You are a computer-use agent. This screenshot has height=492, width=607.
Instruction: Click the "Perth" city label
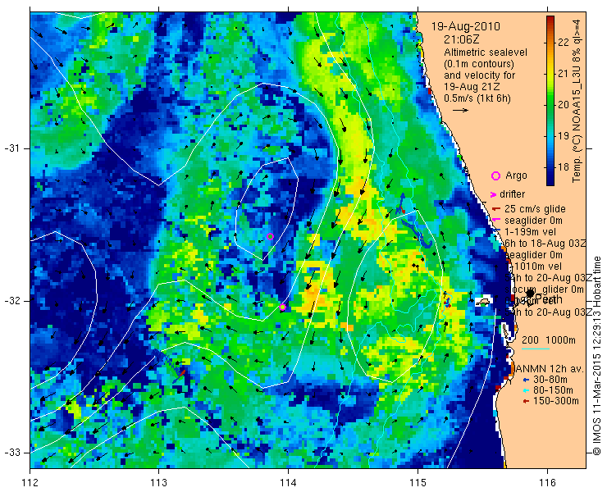pyautogui.click(x=548, y=298)
